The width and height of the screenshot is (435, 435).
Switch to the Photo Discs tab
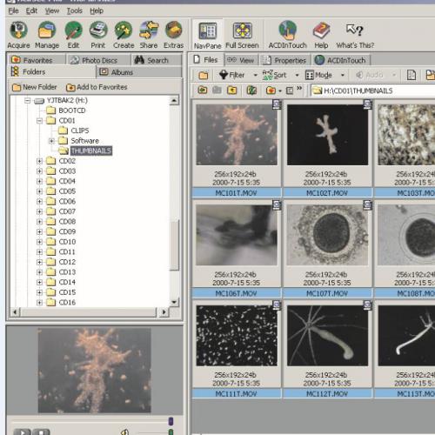[99, 60]
